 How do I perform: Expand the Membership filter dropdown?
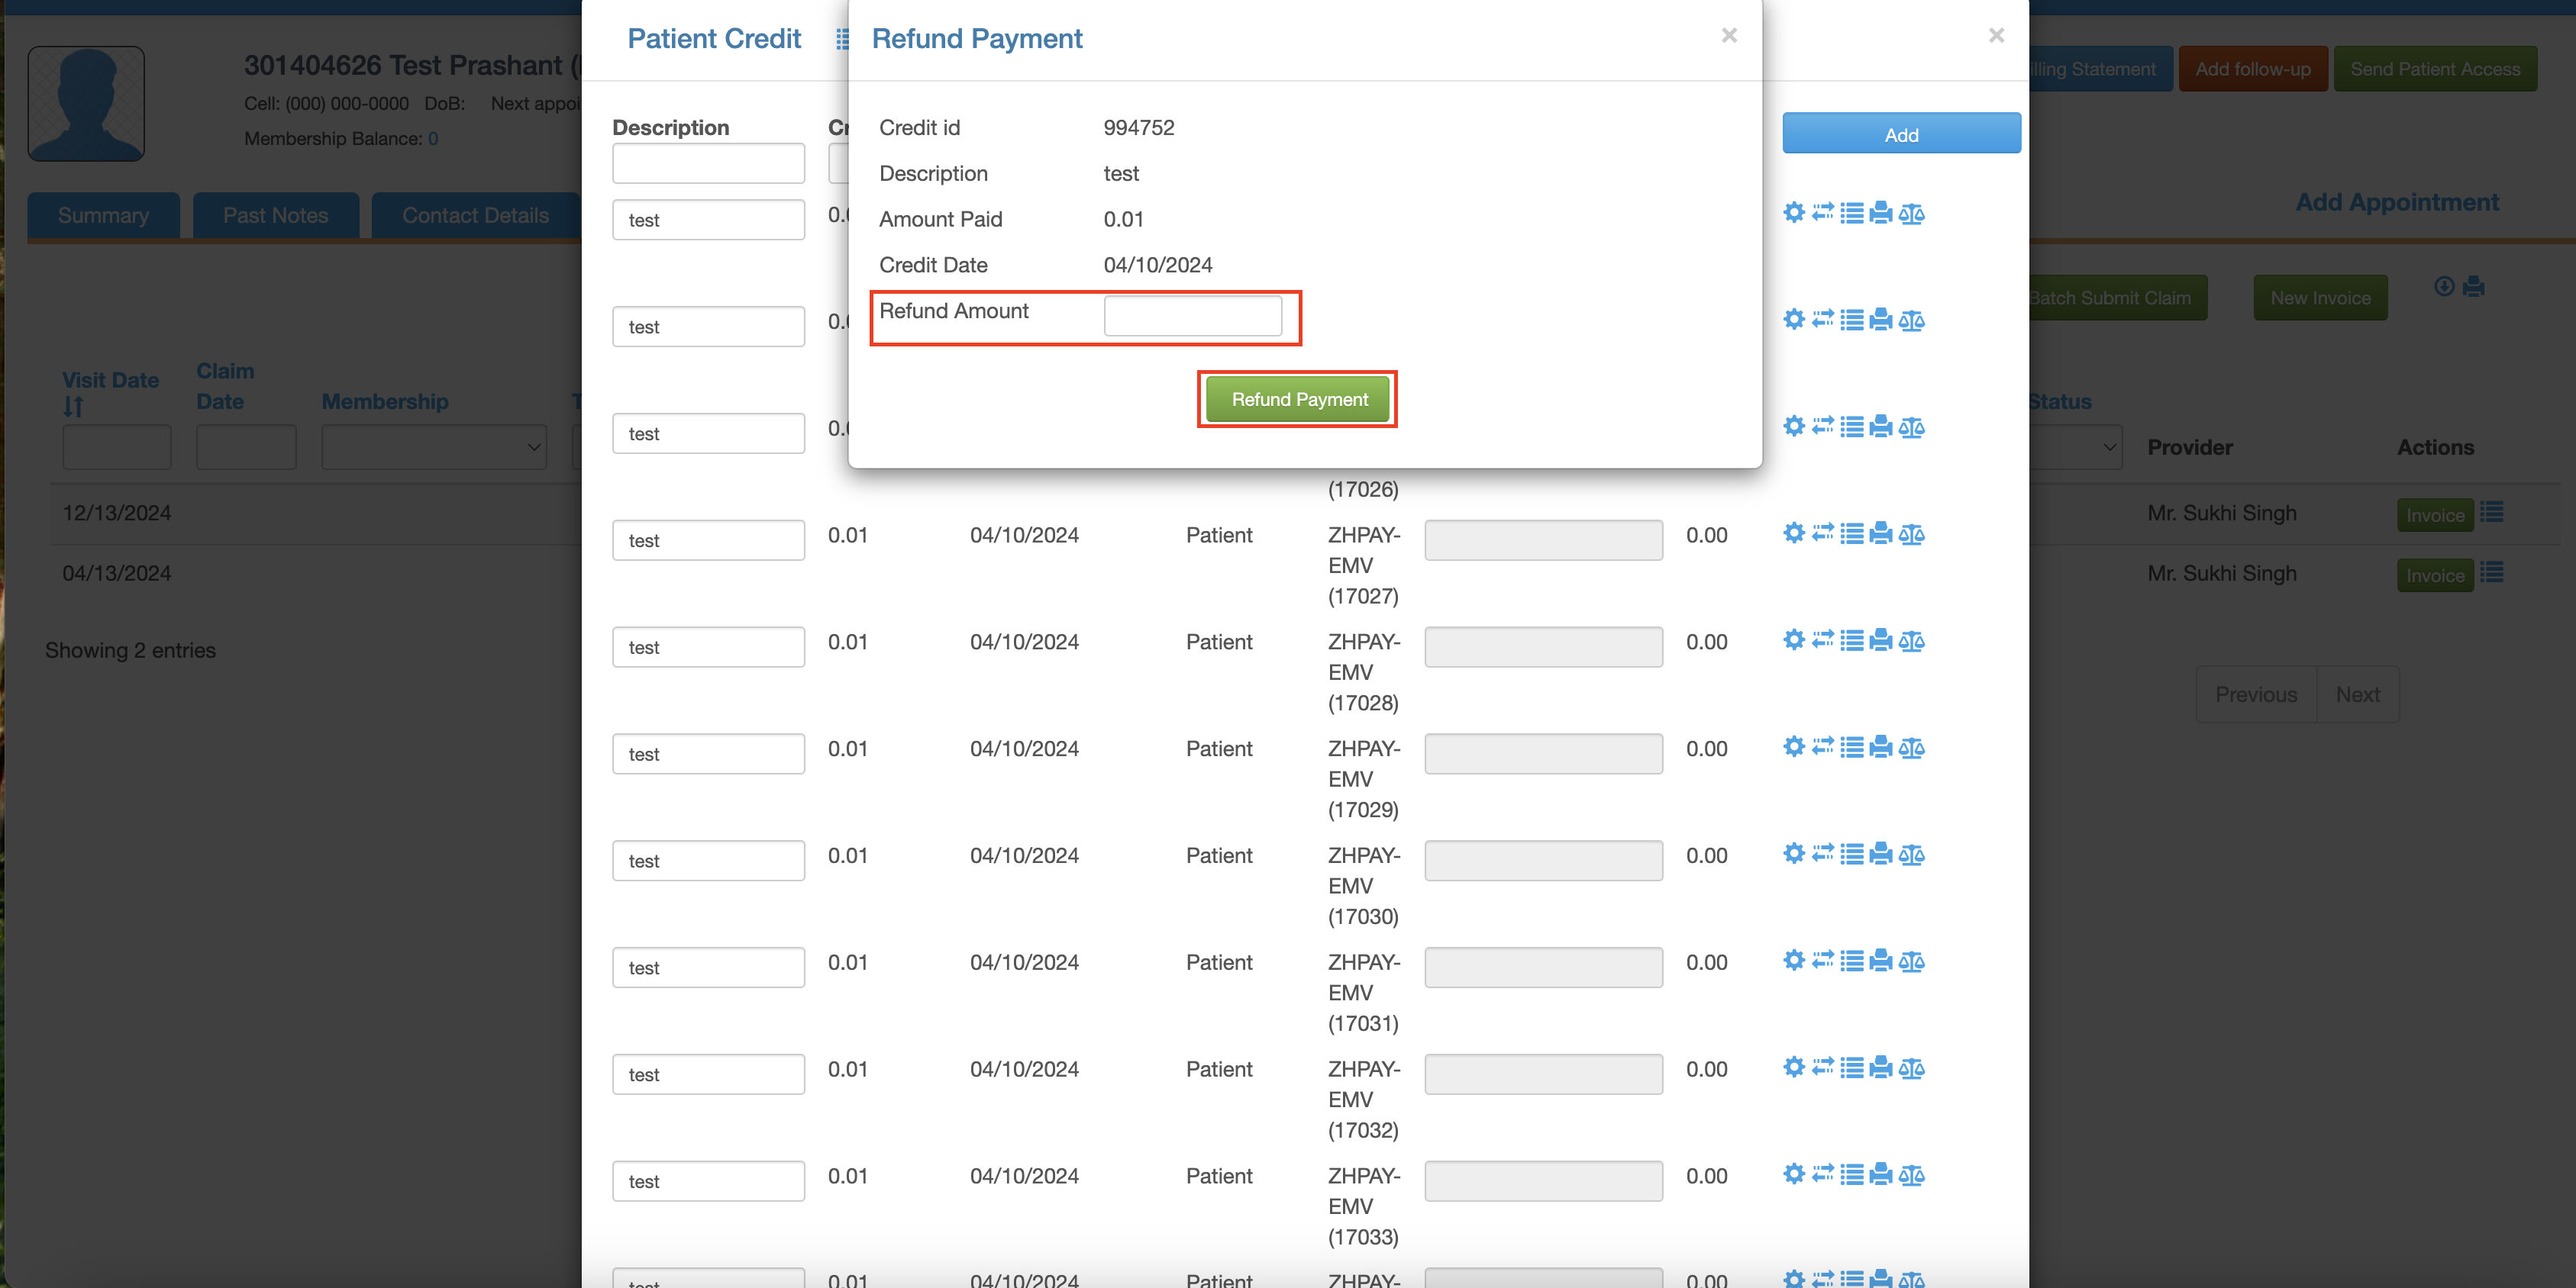(x=434, y=446)
